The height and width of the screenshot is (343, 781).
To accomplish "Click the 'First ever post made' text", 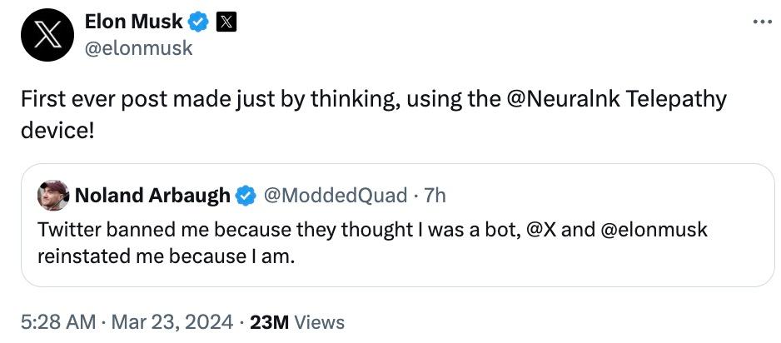I will 117,99.
